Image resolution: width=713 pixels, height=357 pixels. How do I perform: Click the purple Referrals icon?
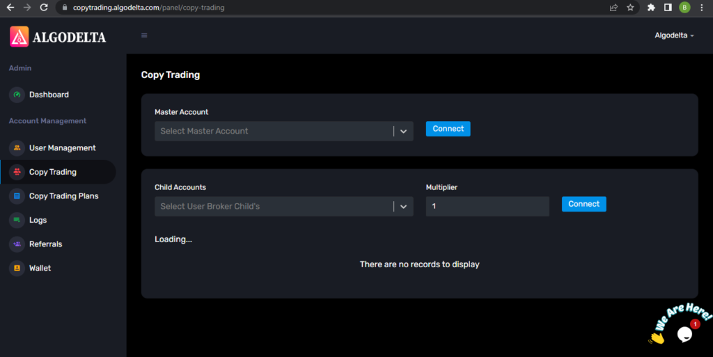pos(17,244)
